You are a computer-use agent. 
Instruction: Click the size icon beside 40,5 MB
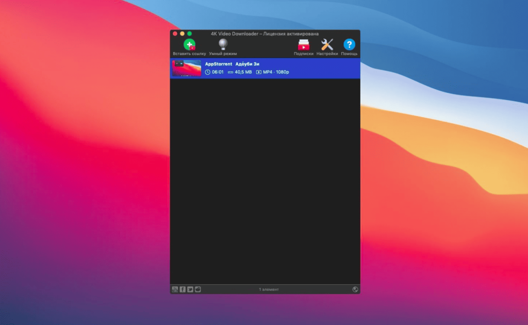(x=230, y=72)
